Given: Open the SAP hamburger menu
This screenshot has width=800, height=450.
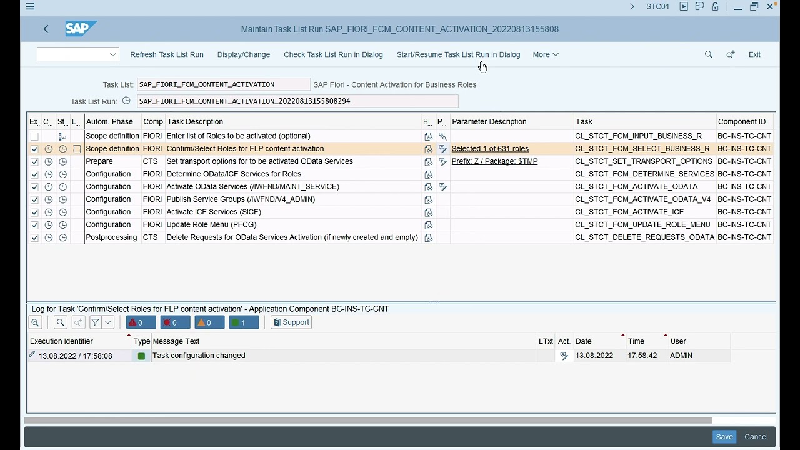Looking at the screenshot, I should (x=30, y=6).
